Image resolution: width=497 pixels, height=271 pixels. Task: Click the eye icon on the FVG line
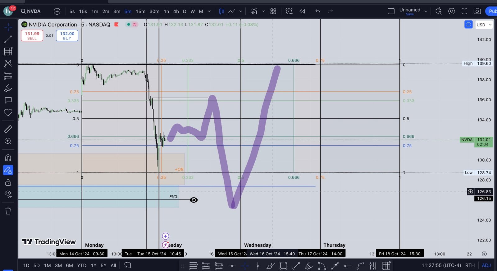(x=194, y=200)
